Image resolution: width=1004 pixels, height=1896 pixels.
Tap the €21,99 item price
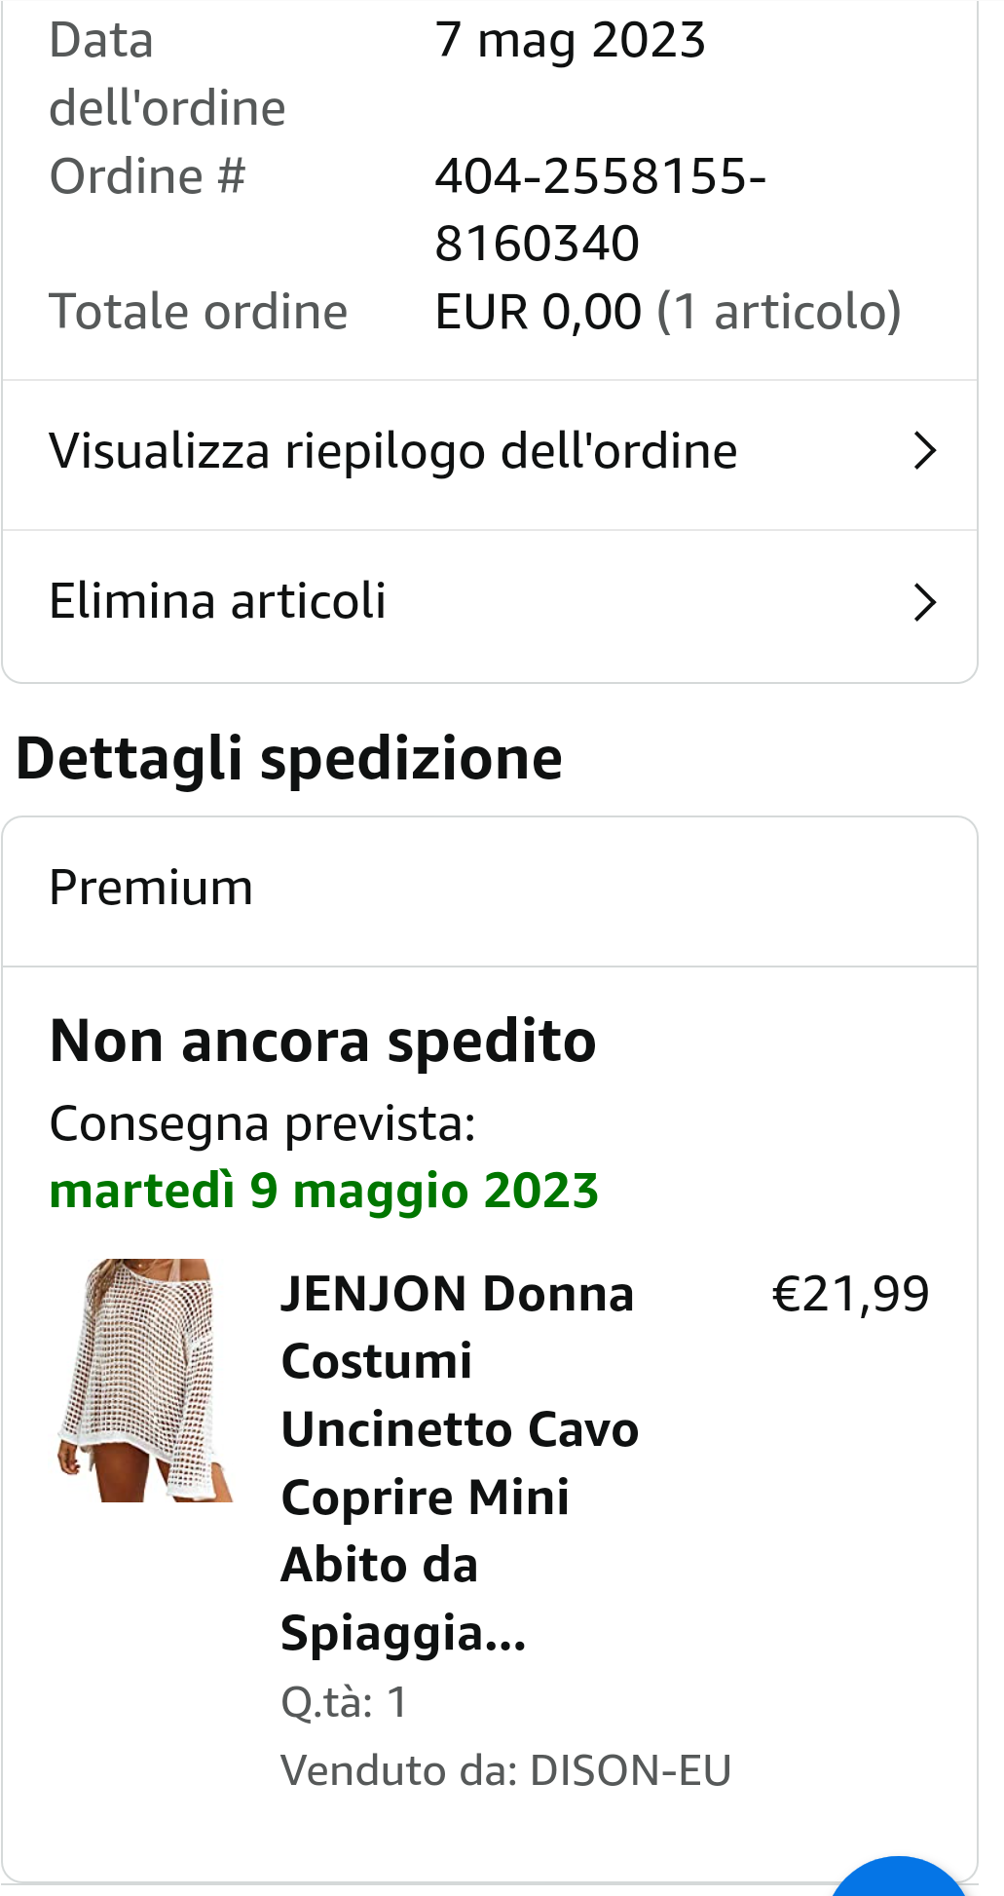[850, 1295]
